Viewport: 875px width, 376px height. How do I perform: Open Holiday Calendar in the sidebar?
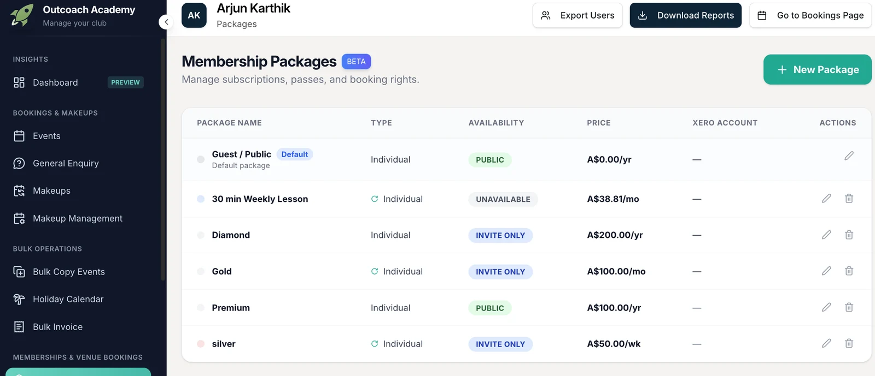coord(78,299)
